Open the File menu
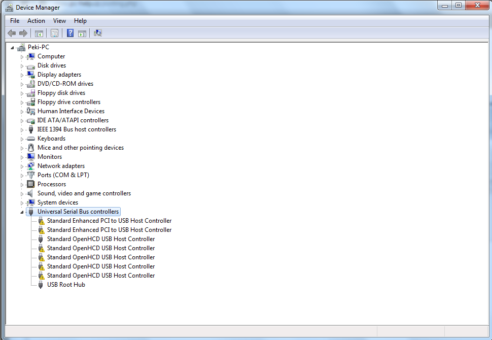This screenshot has width=492, height=340. point(15,21)
